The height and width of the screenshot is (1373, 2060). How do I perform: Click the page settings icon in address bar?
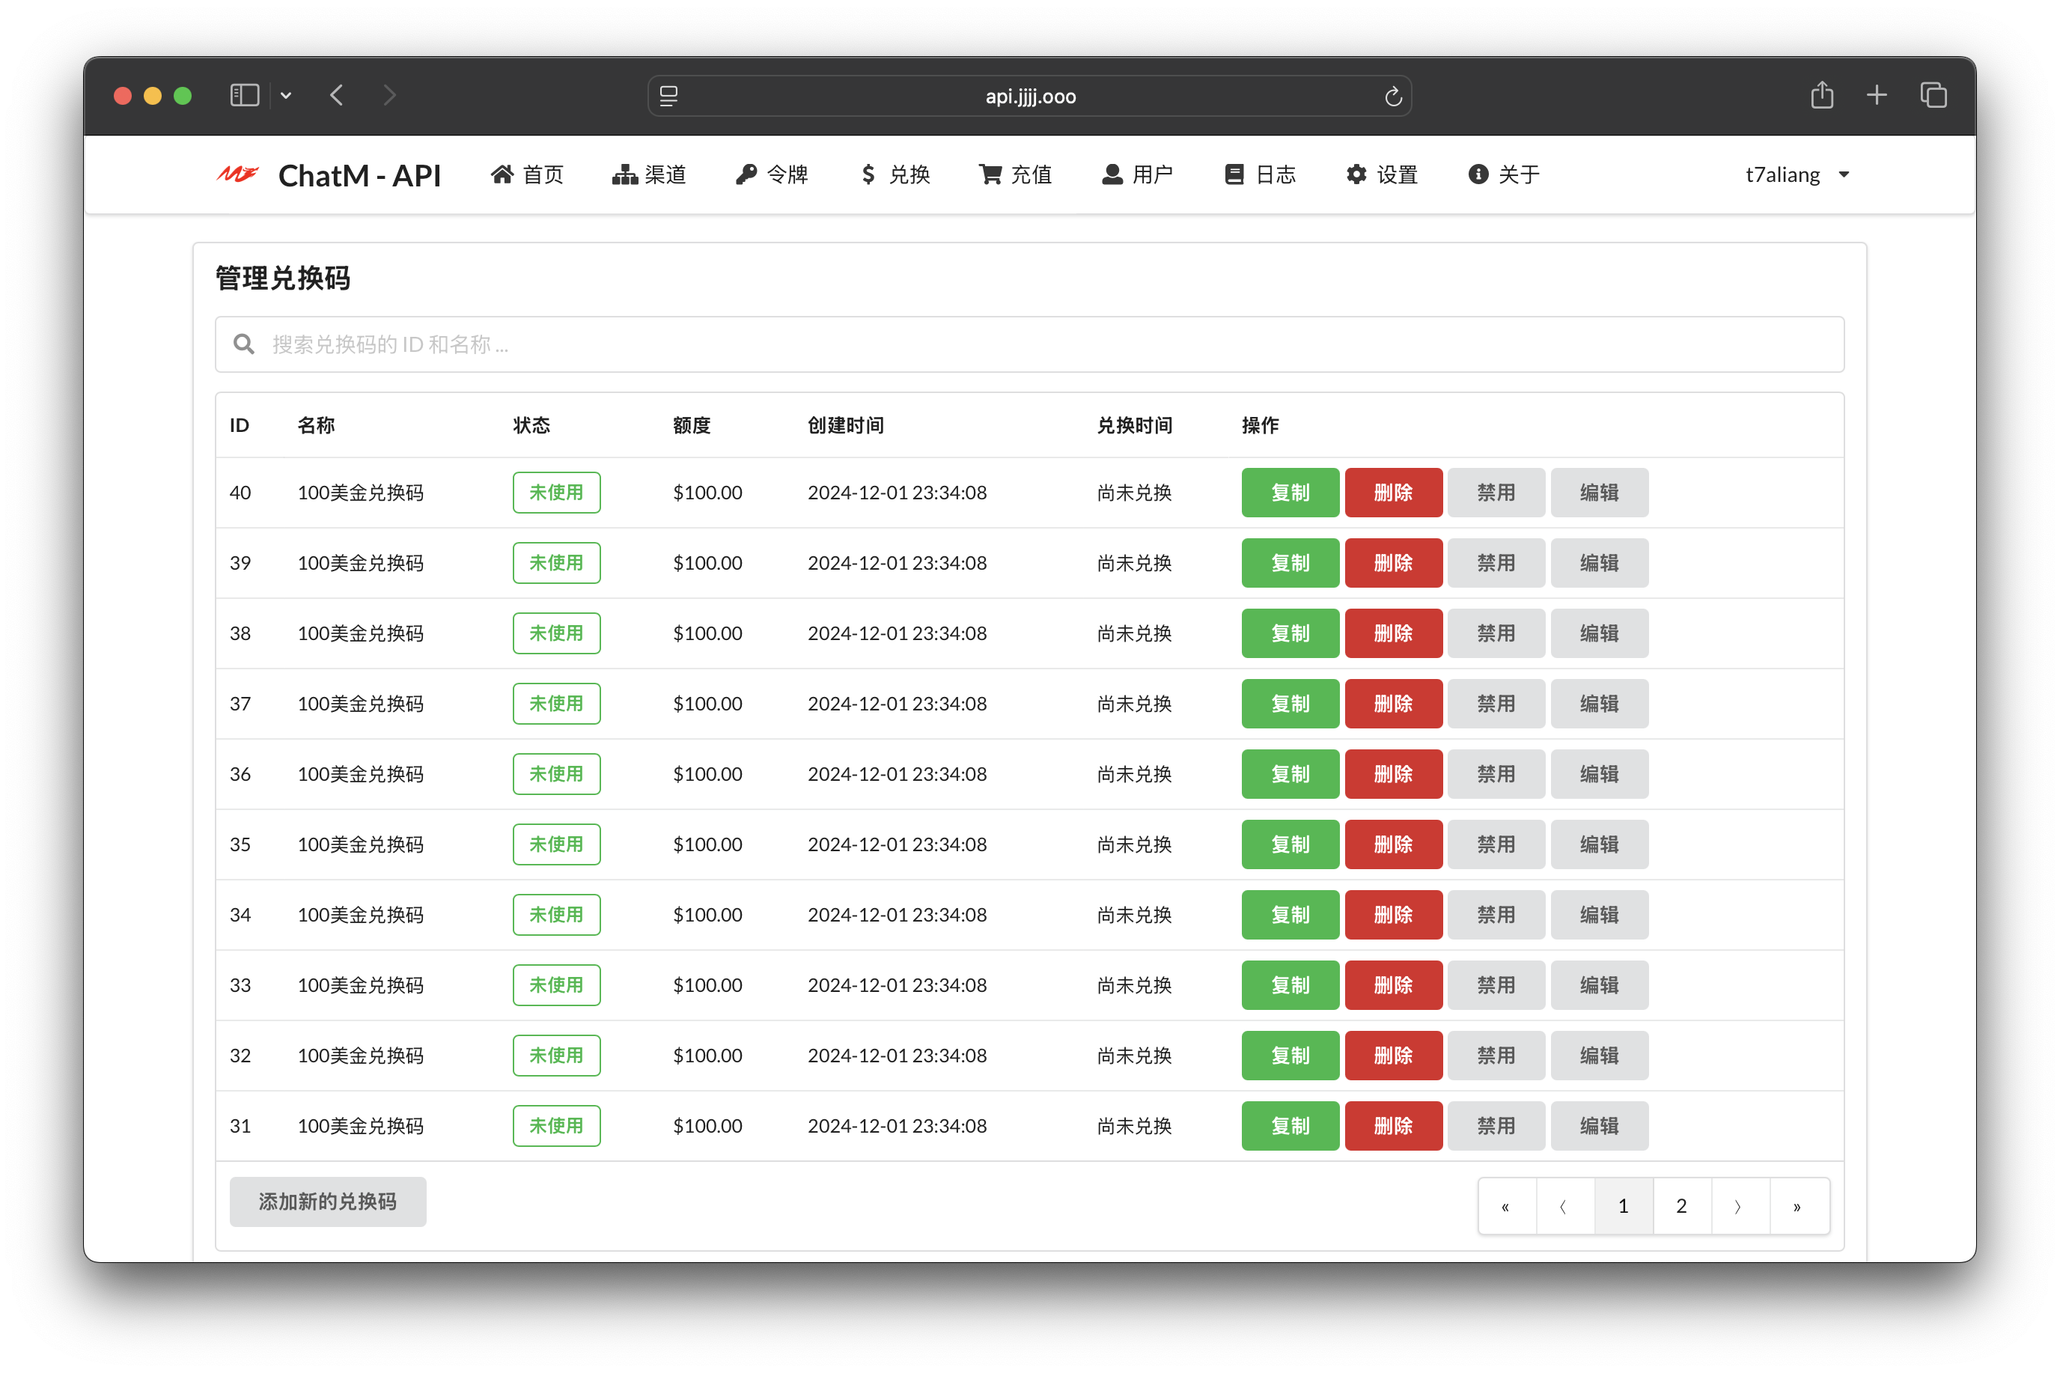tap(669, 97)
